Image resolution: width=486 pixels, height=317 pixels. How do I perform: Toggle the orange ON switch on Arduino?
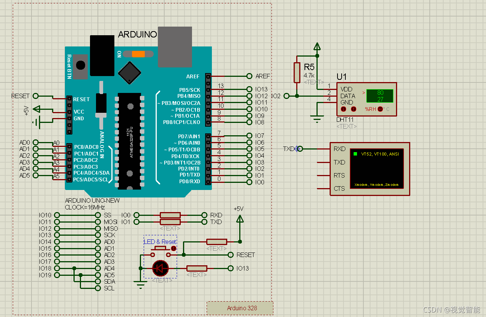[x=138, y=54]
